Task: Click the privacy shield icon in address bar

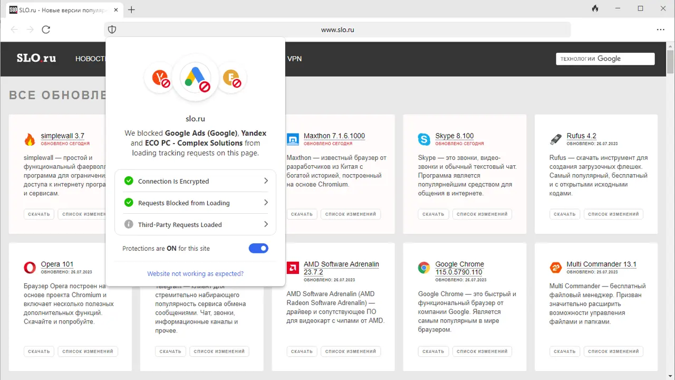Action: click(112, 30)
